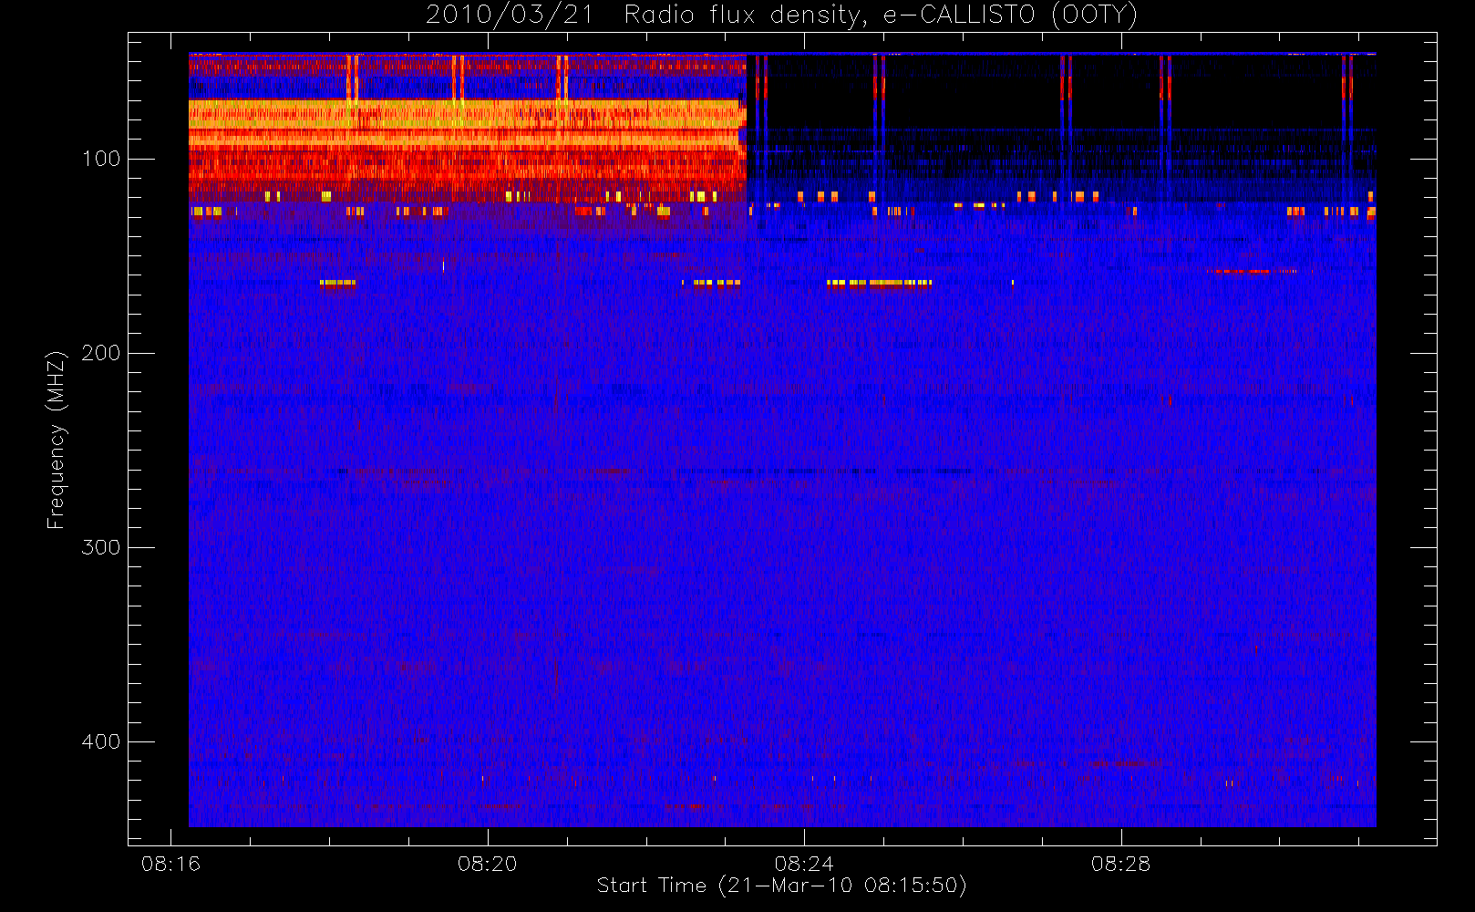Click the 400 frequency tick label
This screenshot has height=912, width=1475.
101,741
